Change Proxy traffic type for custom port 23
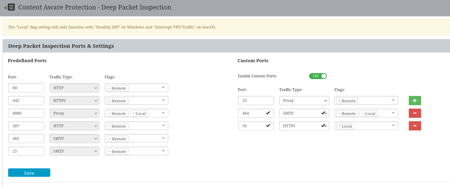450x187 pixels. [304, 101]
